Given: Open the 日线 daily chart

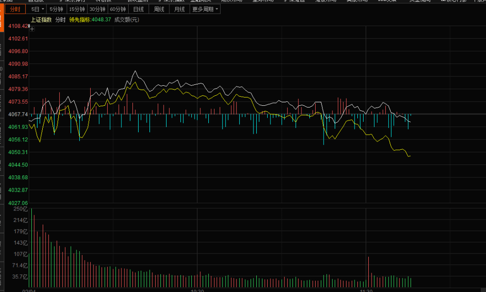Looking at the screenshot, I should pyautogui.click(x=138, y=9).
